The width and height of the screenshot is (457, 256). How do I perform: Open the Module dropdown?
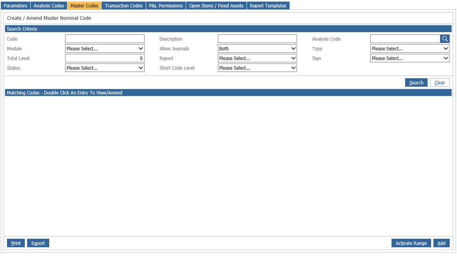[x=105, y=49]
